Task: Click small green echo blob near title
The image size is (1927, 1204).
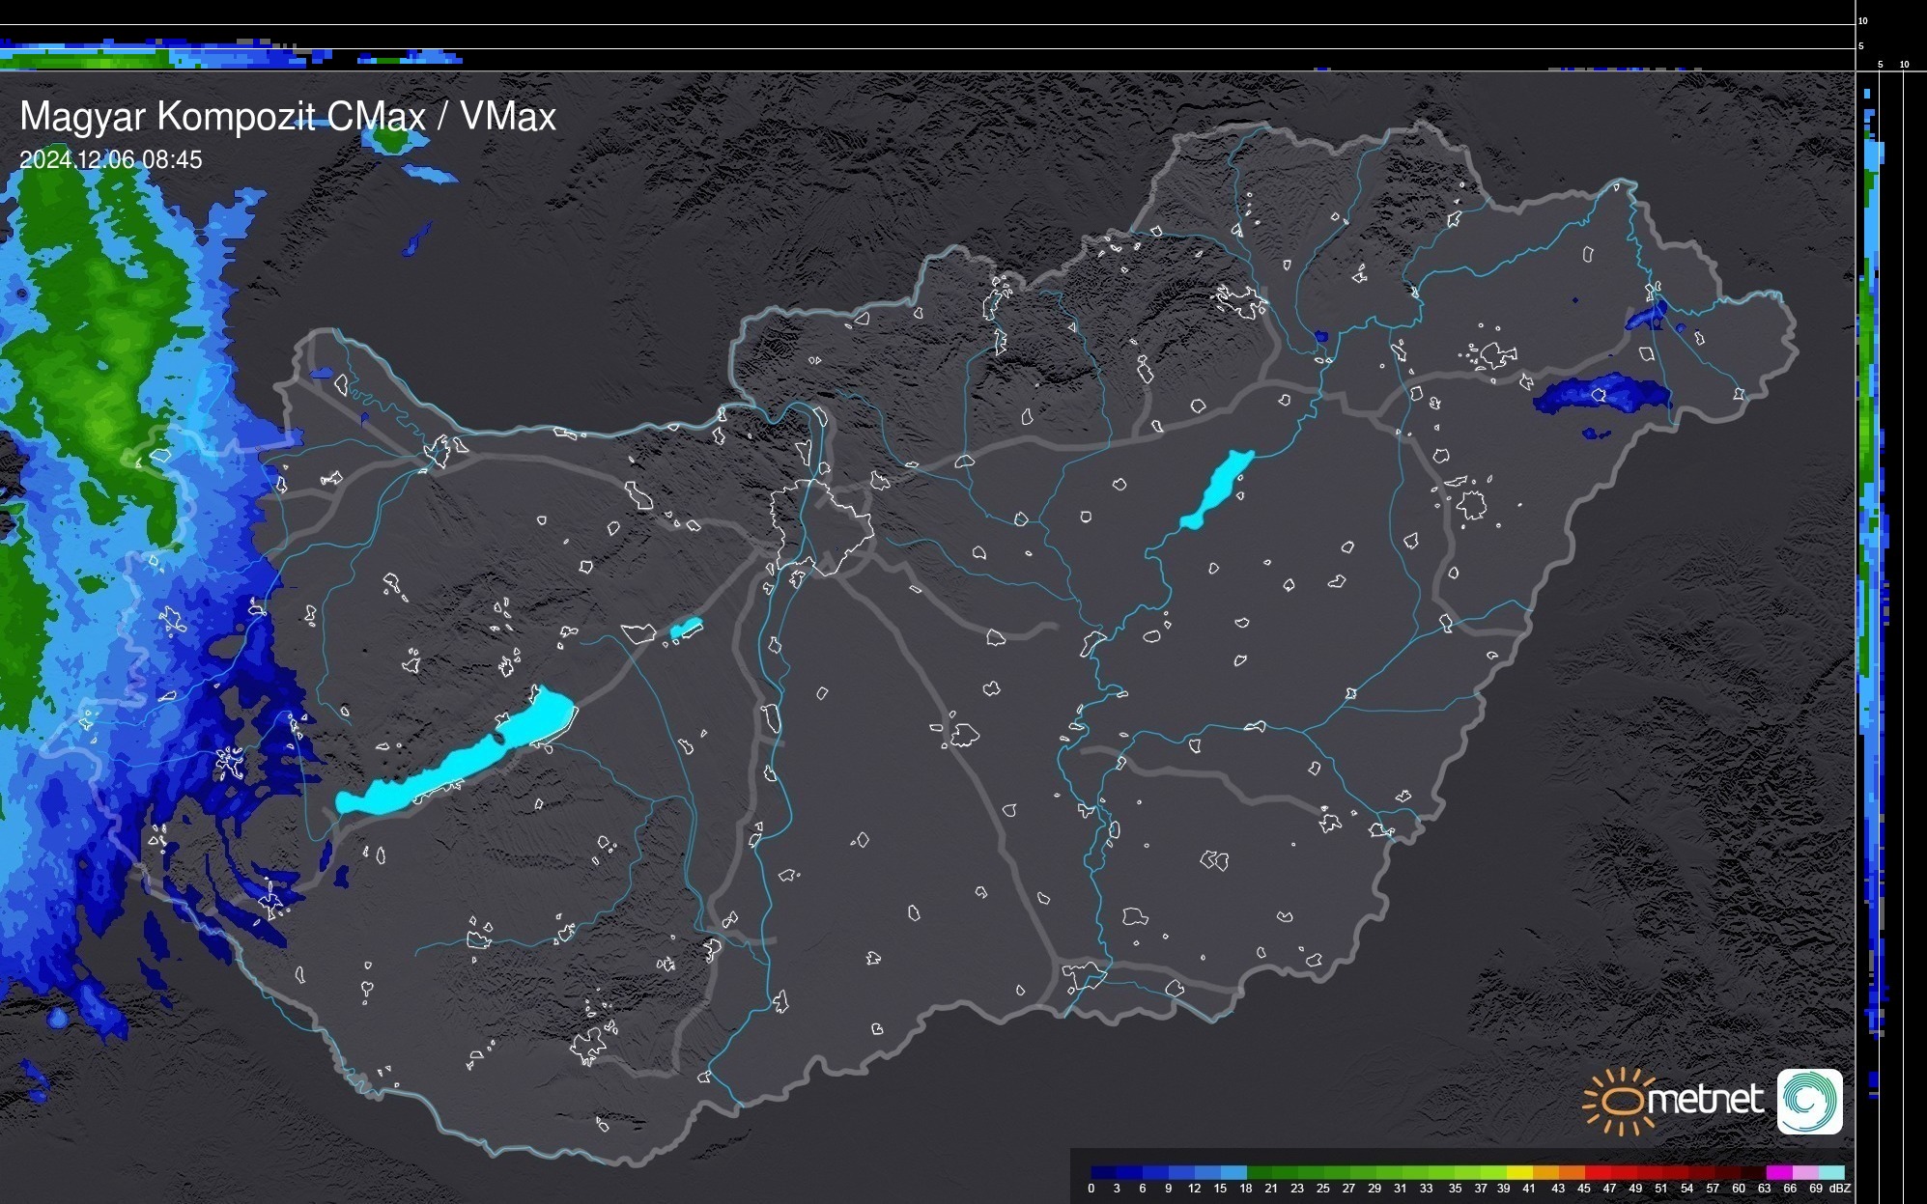Action: pos(391,140)
